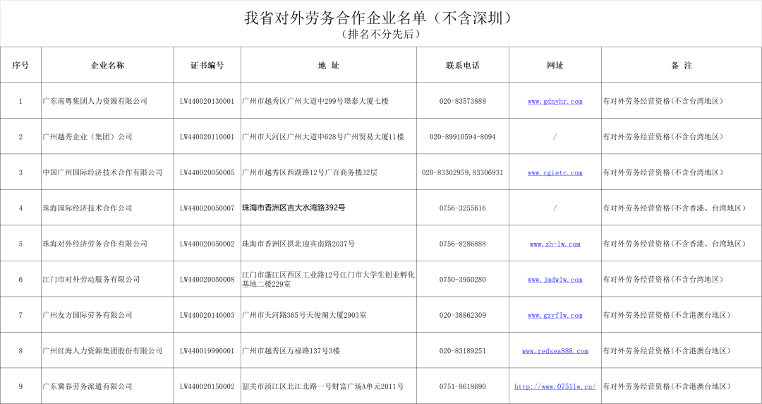Click certificate number LW440020110001
This screenshot has height=404, width=762.
[x=207, y=137]
